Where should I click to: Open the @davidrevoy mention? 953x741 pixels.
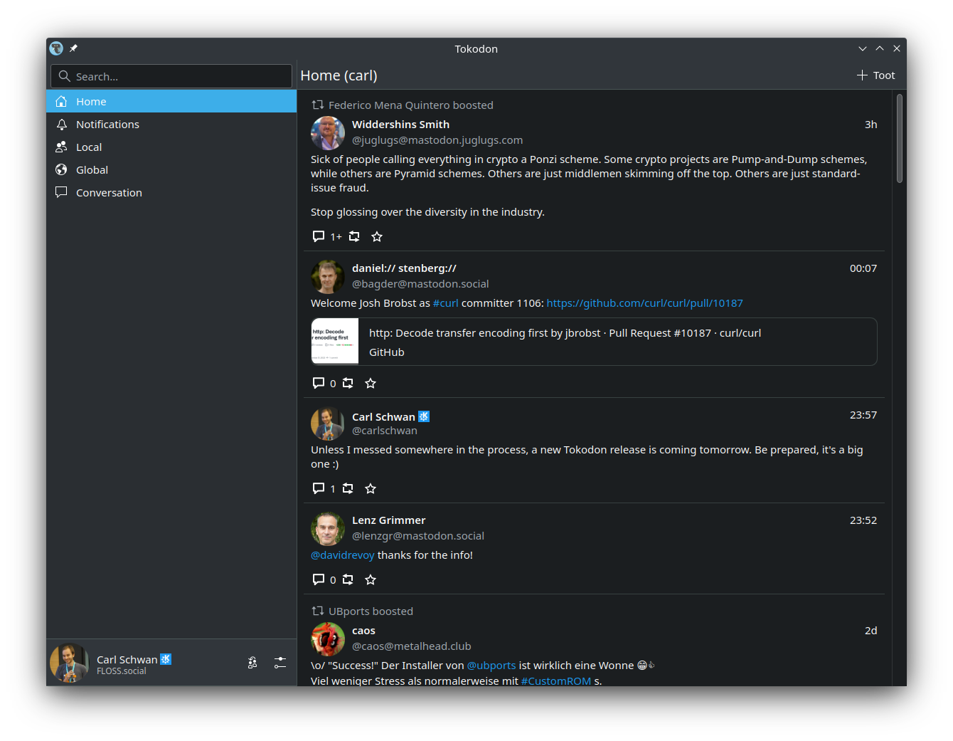tap(342, 555)
